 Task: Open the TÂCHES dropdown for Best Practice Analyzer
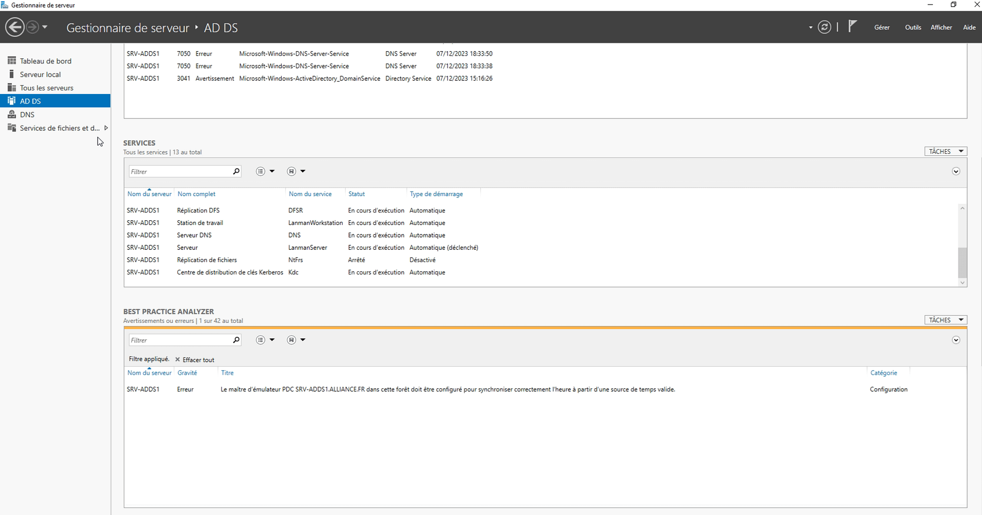tap(945, 320)
